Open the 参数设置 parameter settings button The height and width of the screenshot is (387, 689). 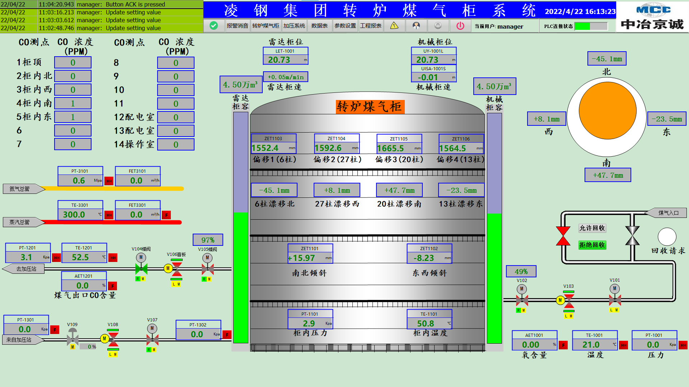[x=345, y=26]
